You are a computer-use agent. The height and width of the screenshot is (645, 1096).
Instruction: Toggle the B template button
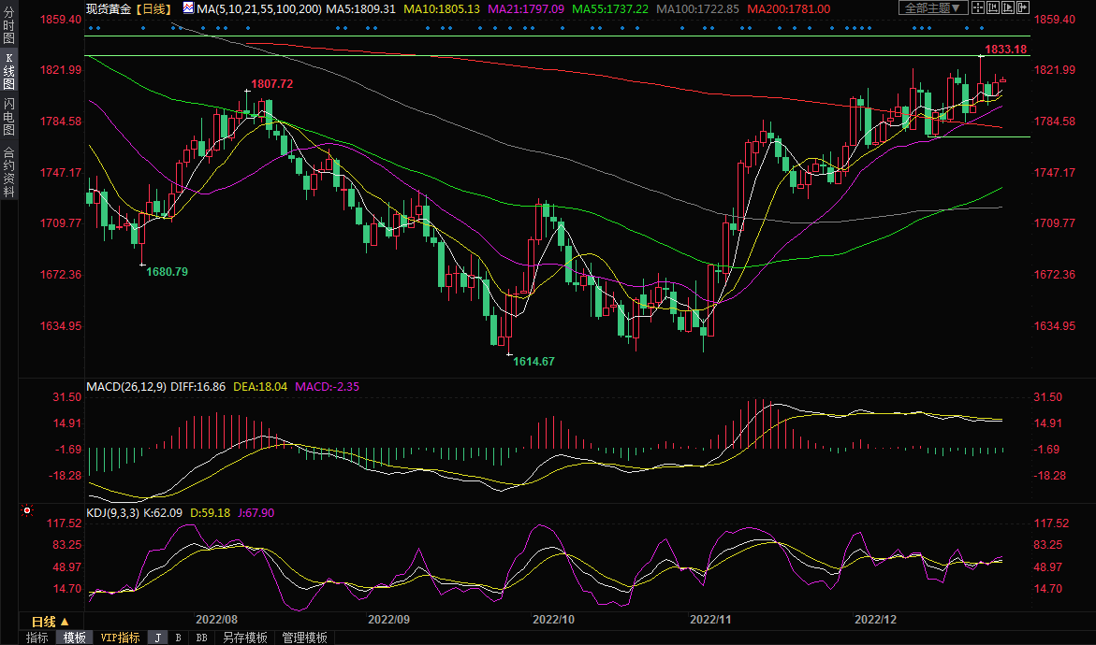point(179,638)
